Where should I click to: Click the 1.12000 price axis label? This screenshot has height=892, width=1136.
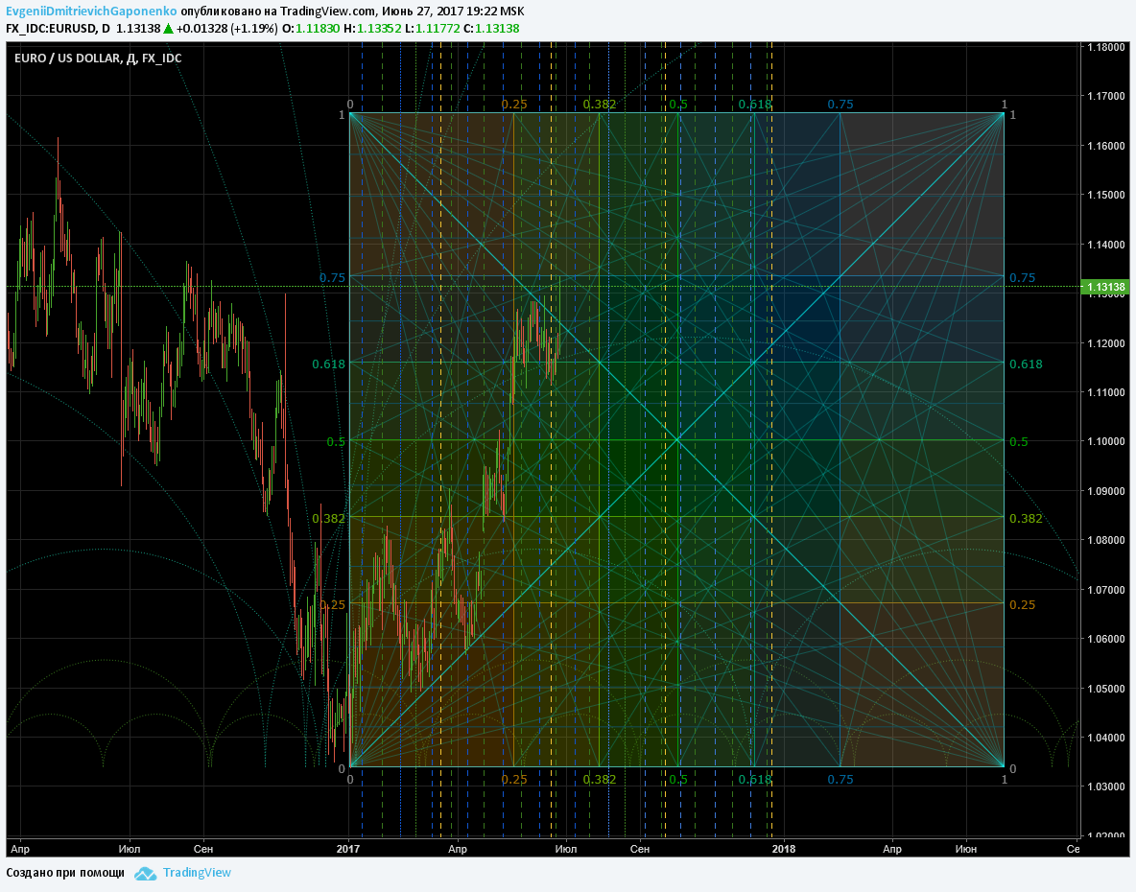pyautogui.click(x=1105, y=343)
